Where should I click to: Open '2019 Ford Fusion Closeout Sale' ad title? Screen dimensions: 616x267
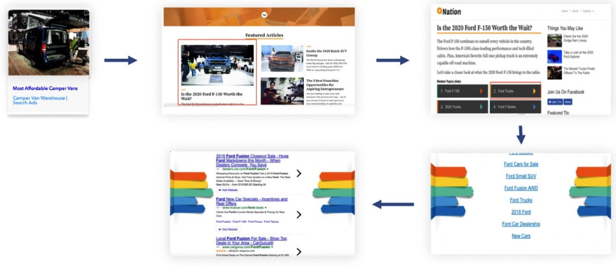point(252,160)
